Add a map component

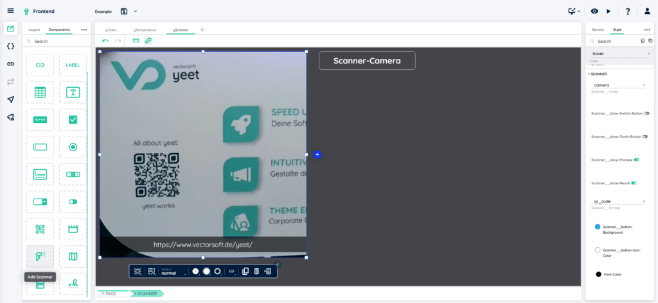pos(73,256)
